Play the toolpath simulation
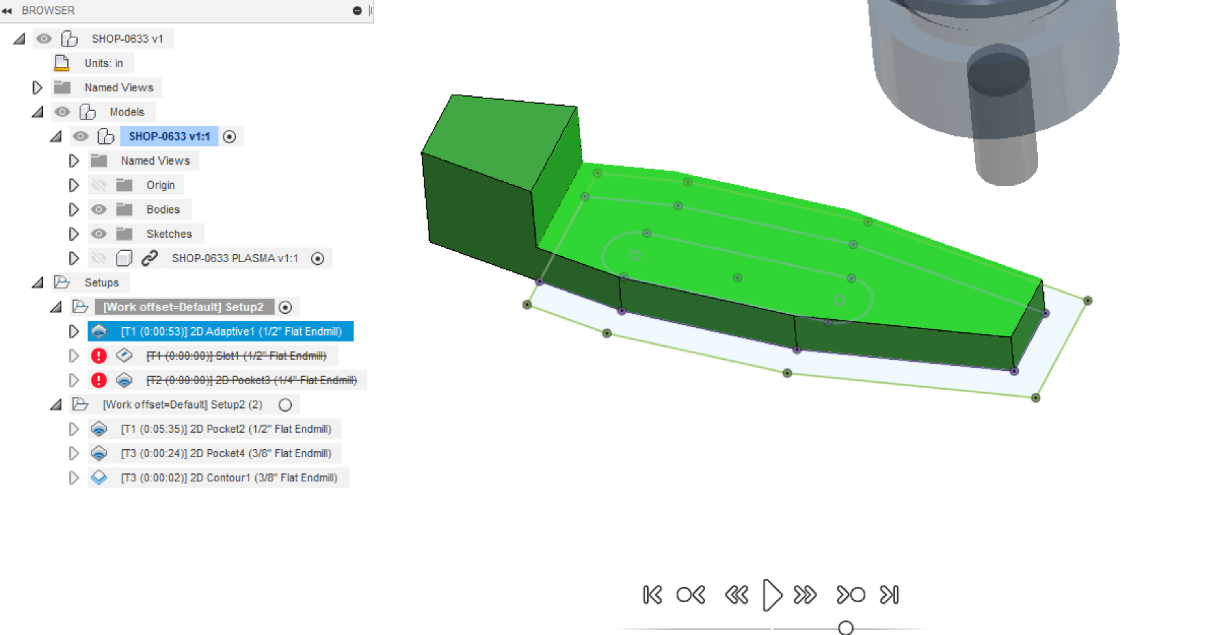Image resolution: width=1209 pixels, height=635 pixels. 772,595
